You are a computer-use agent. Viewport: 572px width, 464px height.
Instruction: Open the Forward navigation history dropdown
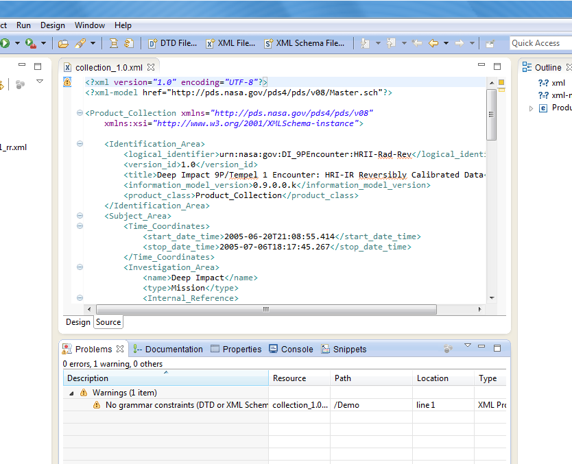[472, 43]
